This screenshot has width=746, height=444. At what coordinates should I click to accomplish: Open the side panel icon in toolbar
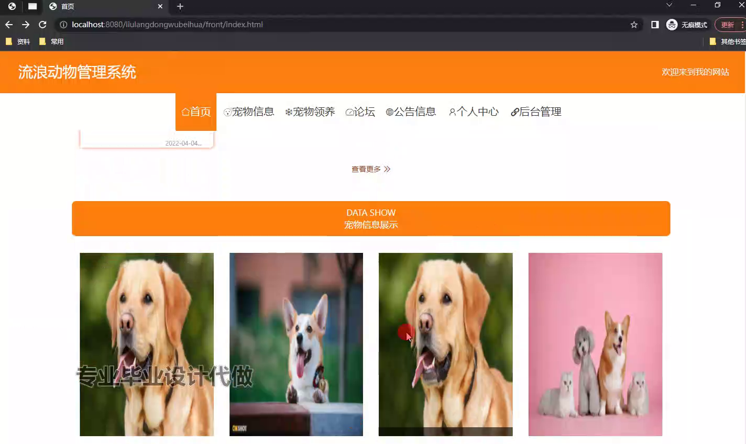(x=655, y=25)
